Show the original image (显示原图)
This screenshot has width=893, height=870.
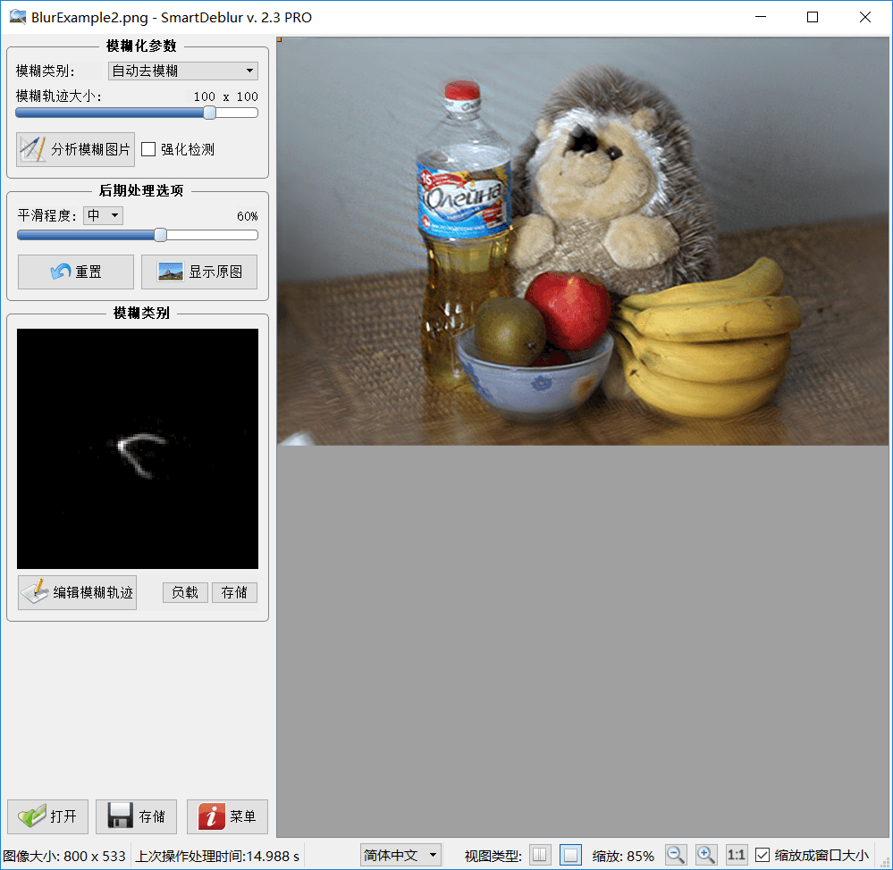pyautogui.click(x=199, y=272)
